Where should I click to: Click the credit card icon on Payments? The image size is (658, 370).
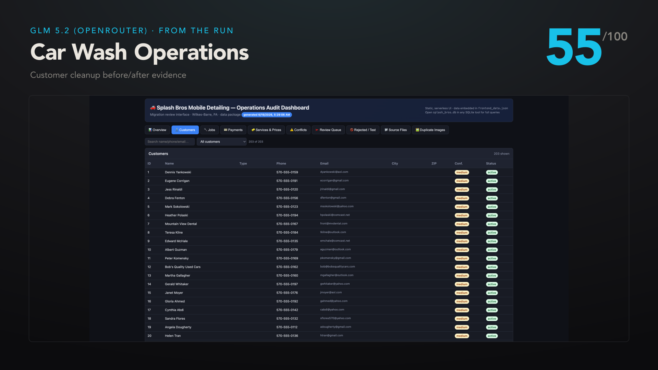tap(226, 130)
